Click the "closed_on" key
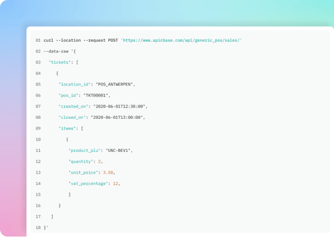Image resolution: width=334 pixels, height=238 pixels. (72, 117)
